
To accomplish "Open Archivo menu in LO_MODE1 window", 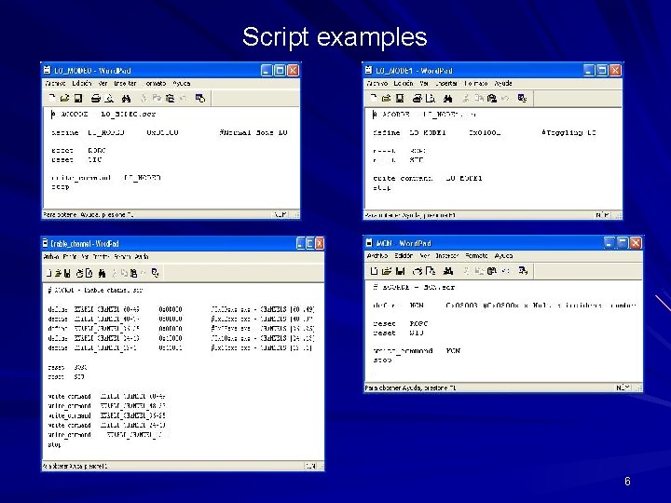I will 377,84.
